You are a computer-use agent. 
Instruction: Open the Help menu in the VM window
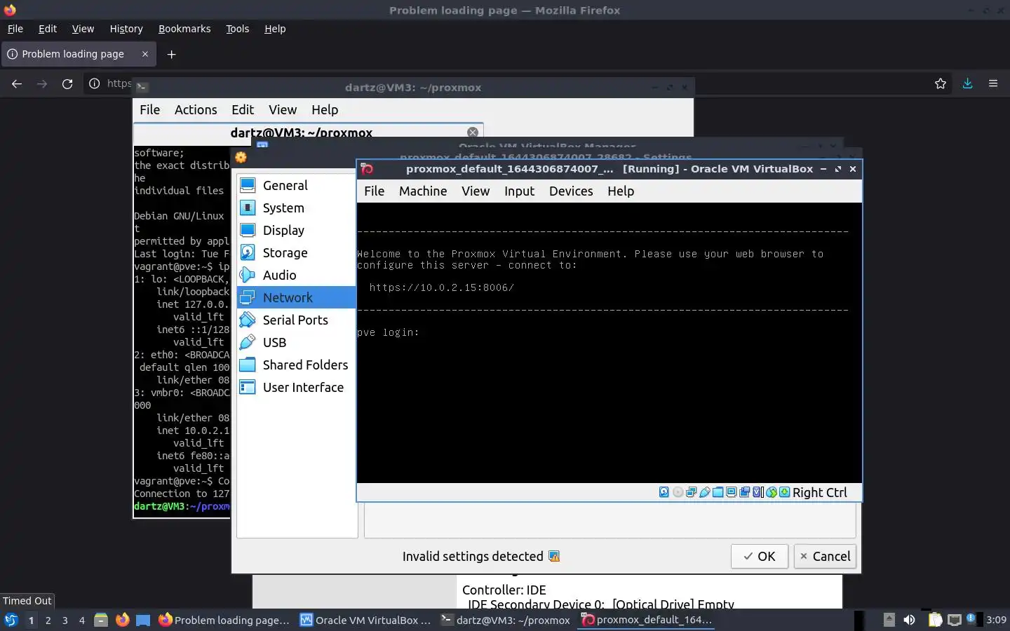click(621, 191)
